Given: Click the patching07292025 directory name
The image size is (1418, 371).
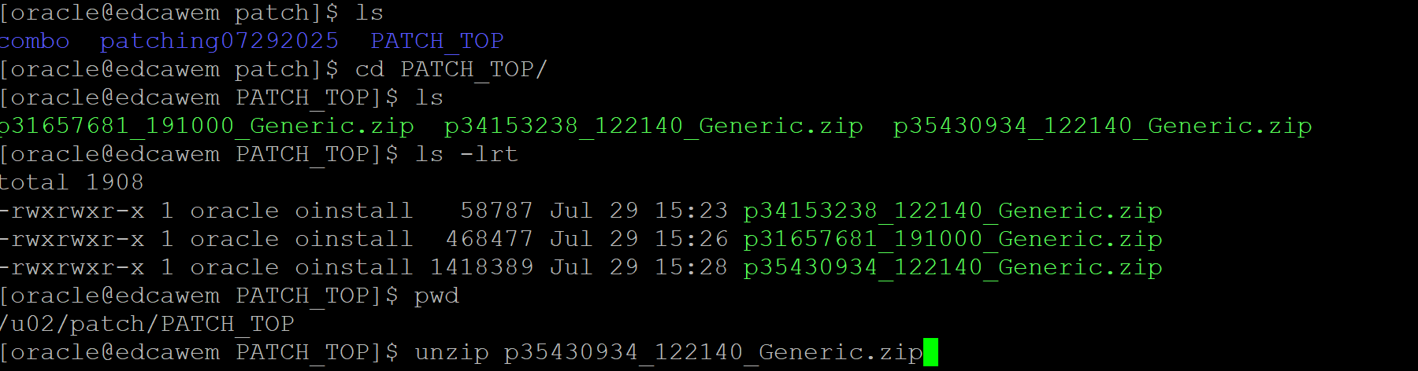Looking at the screenshot, I should [219, 41].
